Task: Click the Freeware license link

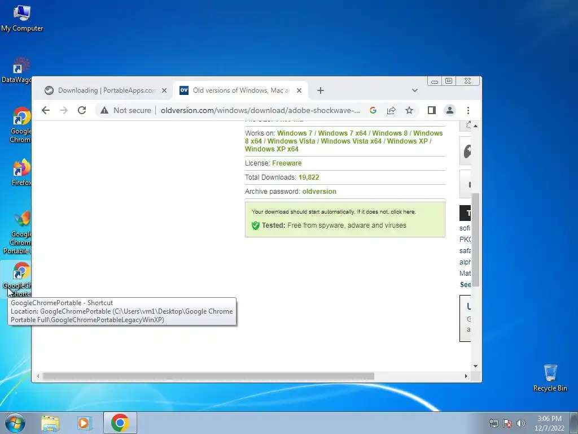Action: click(287, 163)
